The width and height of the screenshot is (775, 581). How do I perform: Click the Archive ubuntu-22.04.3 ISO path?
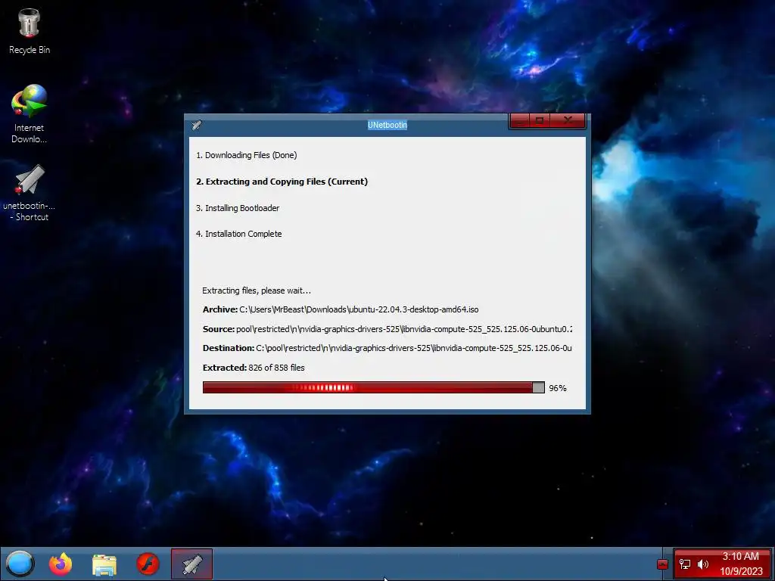tap(341, 309)
